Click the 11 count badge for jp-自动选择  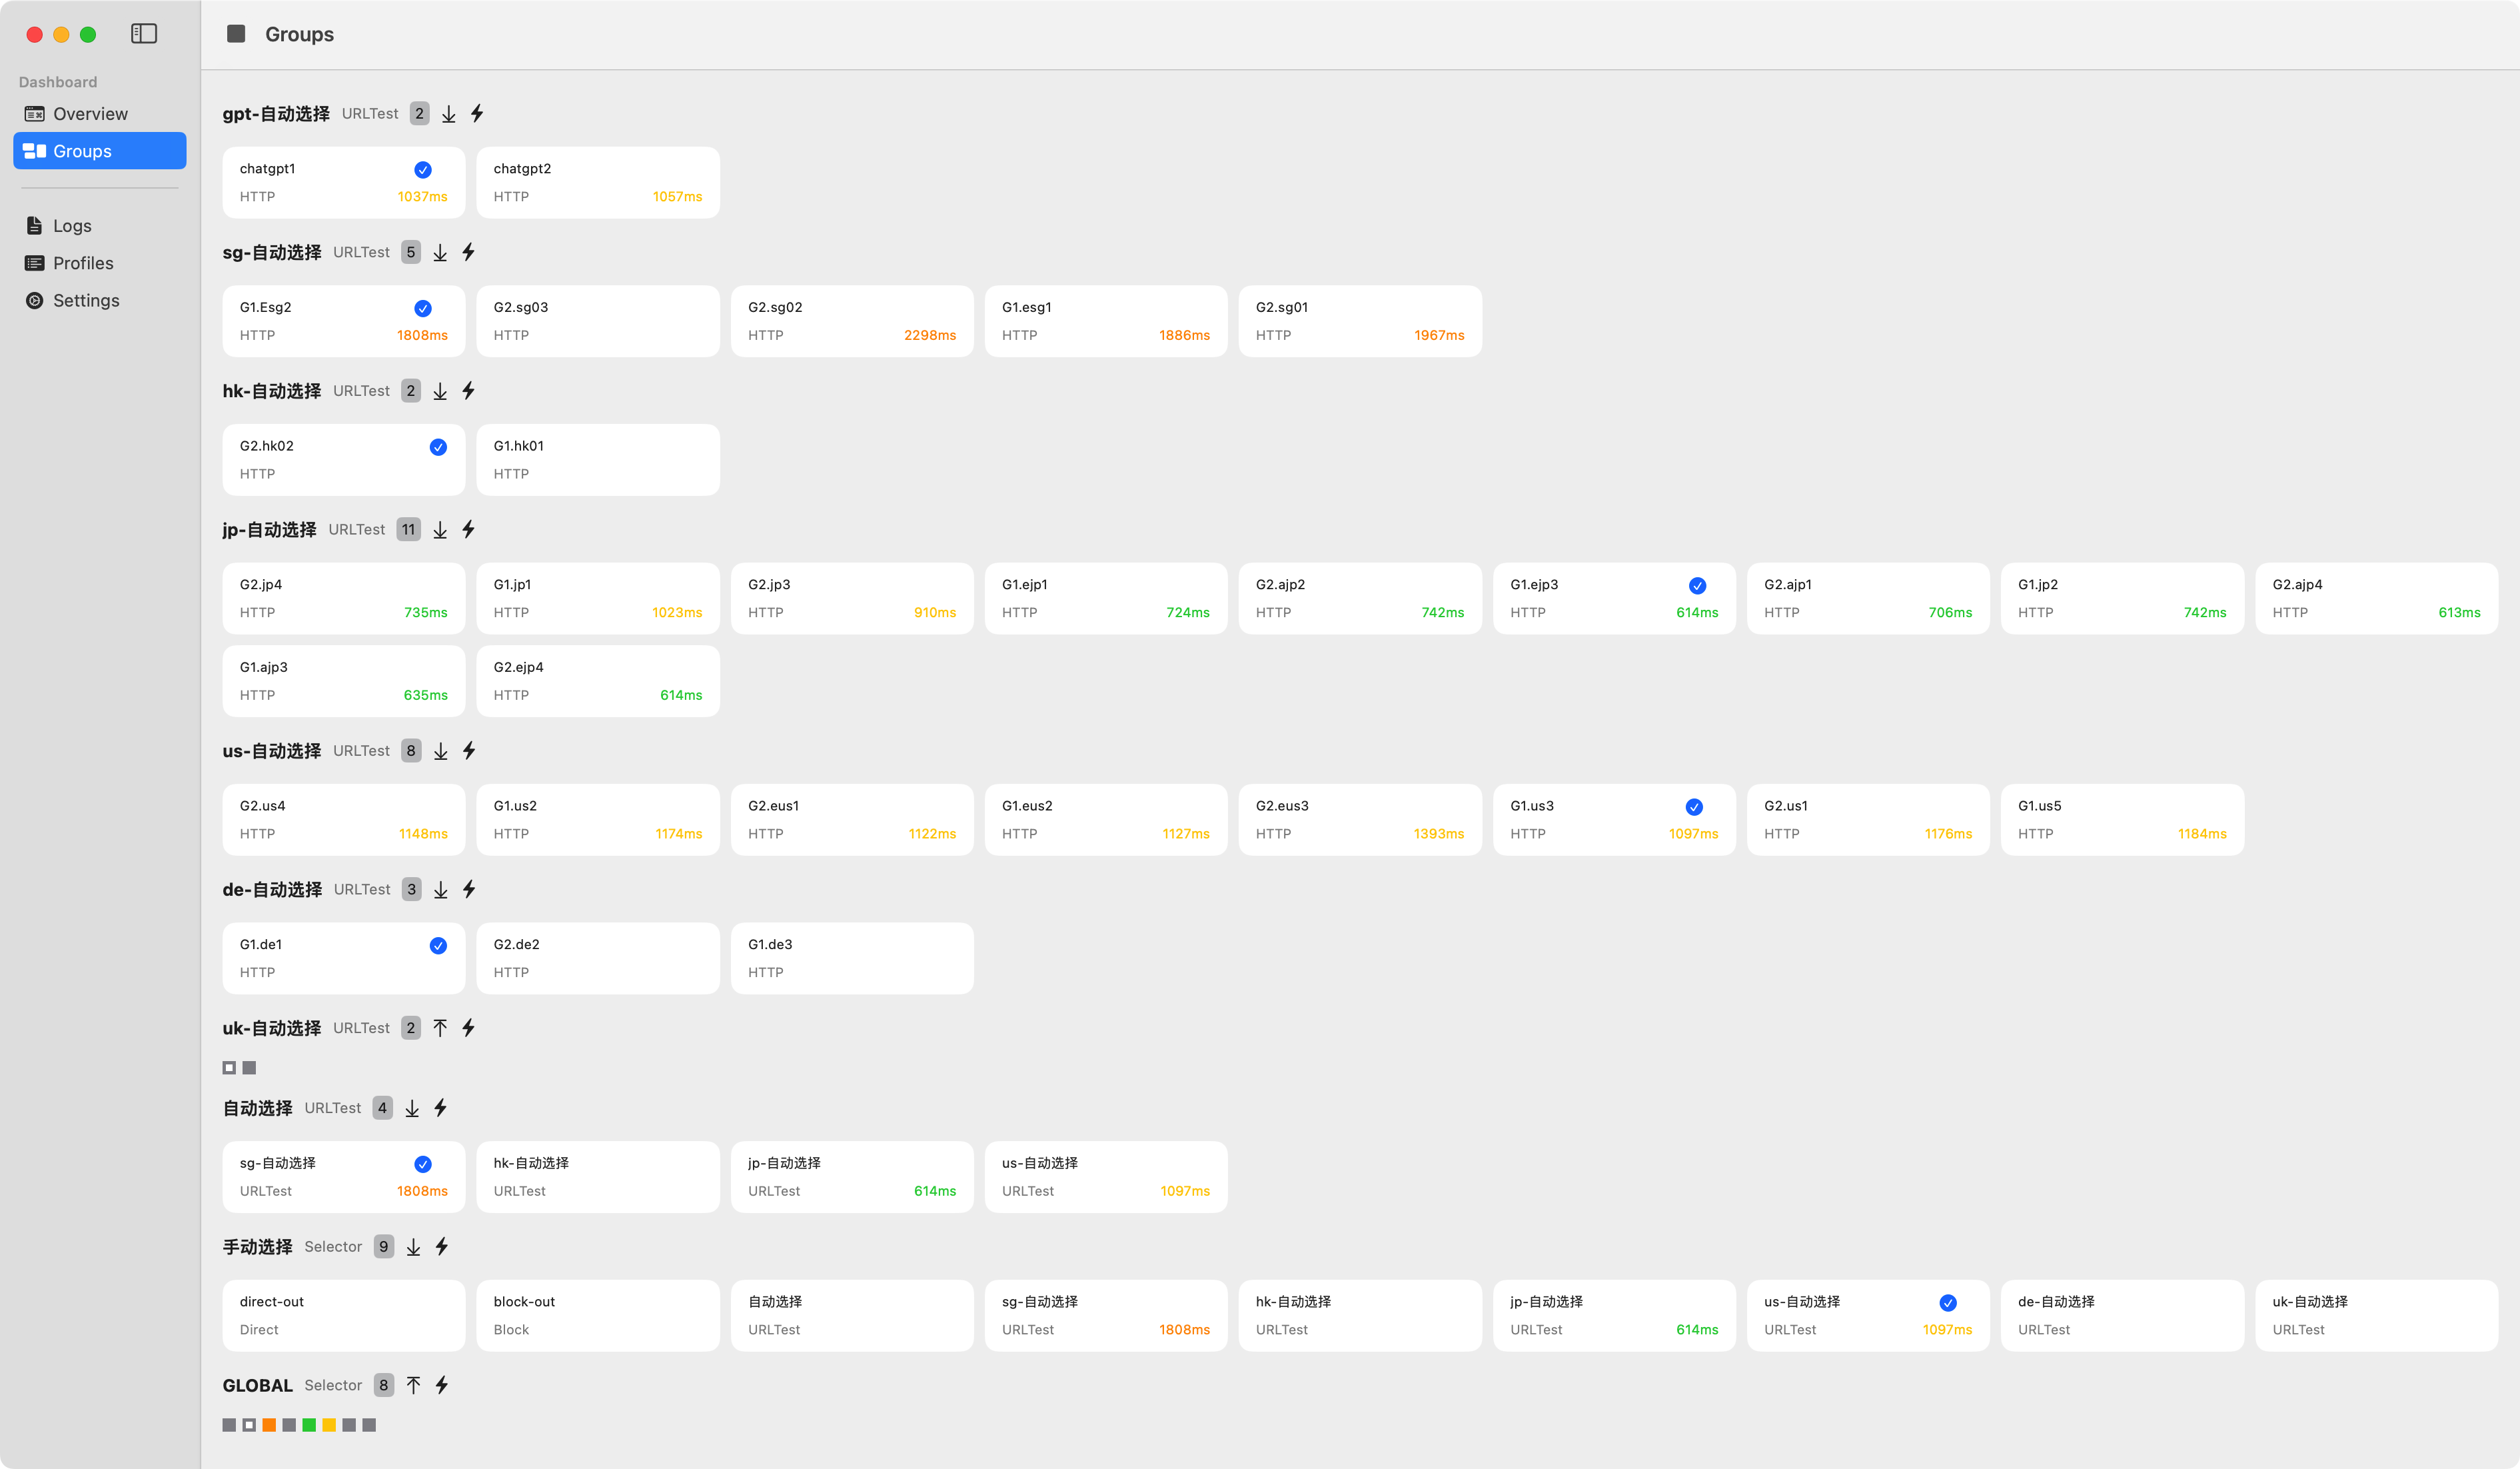click(x=408, y=530)
